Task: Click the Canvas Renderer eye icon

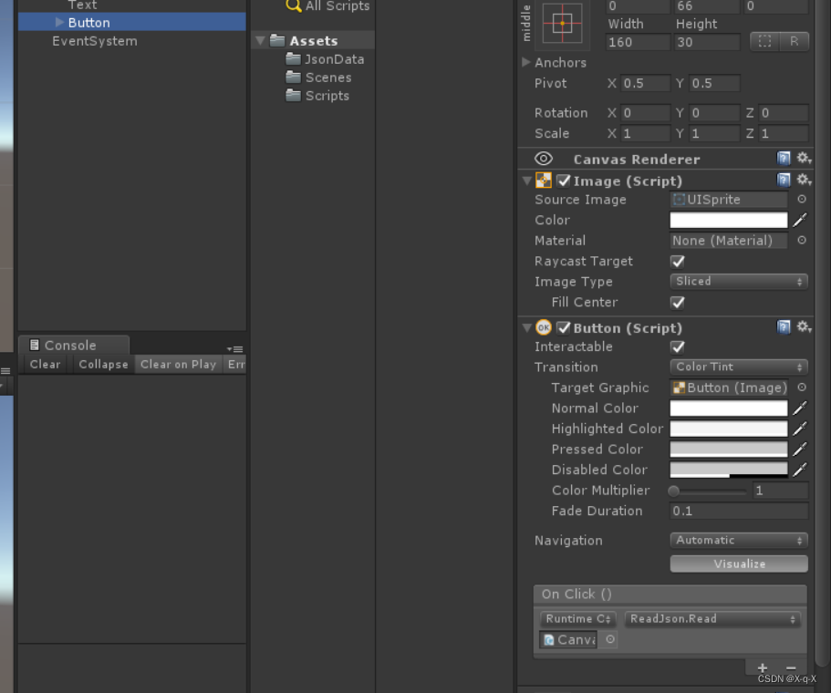Action: 544,159
